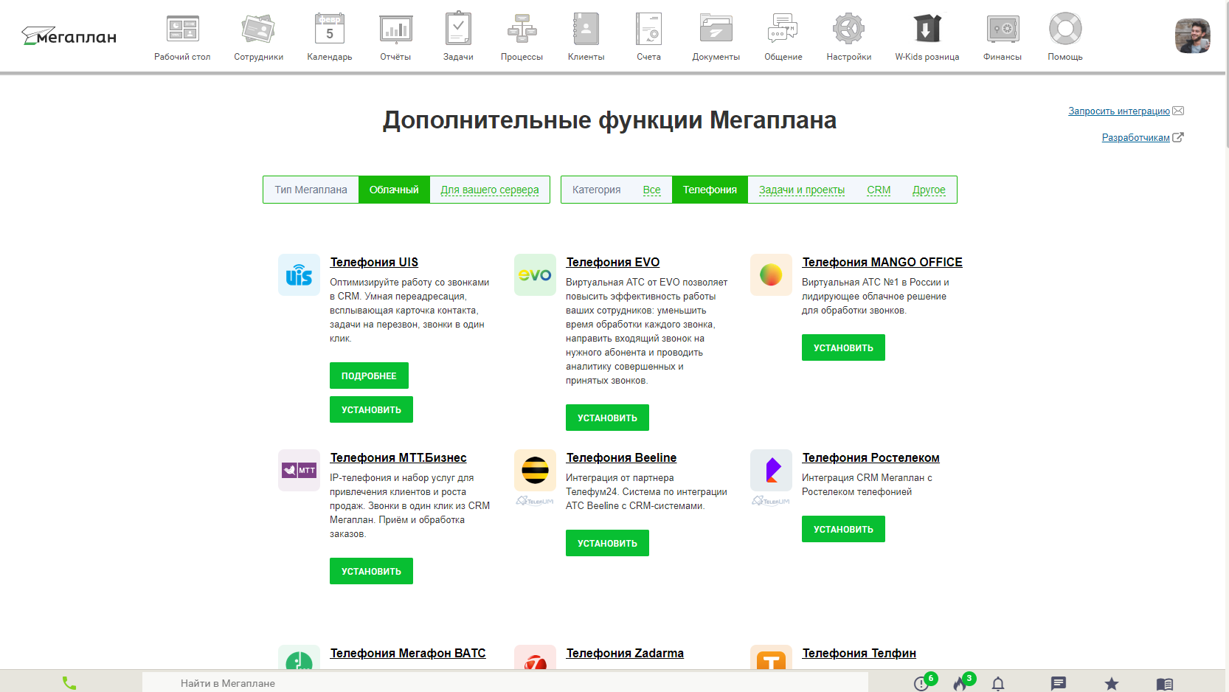The image size is (1229, 692).
Task: Install Телефония Beeline
Action: [x=607, y=543]
